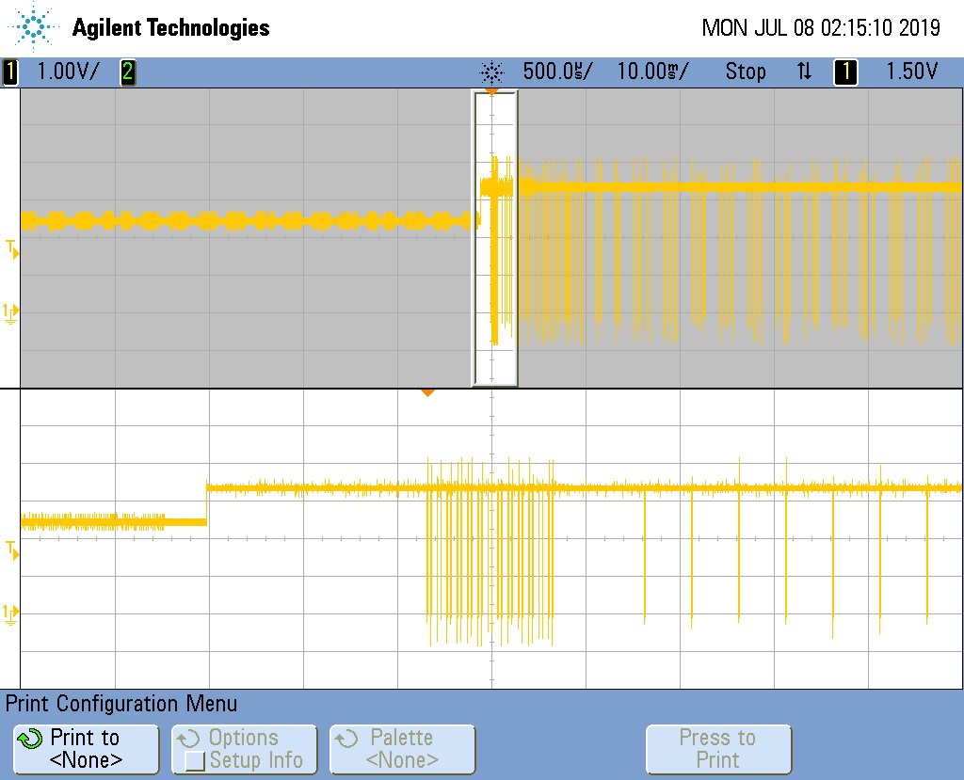The image size is (964, 780).
Task: Click the upper trigger level T marker
Action: pyautogui.click(x=11, y=249)
